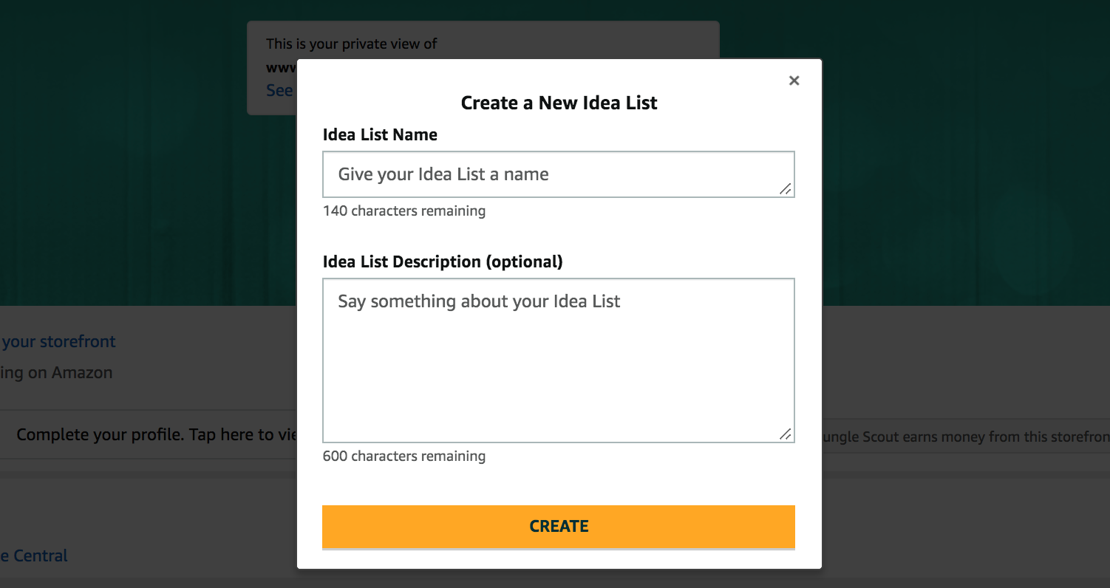Screen dimensions: 1110x588
Task: Click the orange CREATE button
Action: [x=559, y=527]
